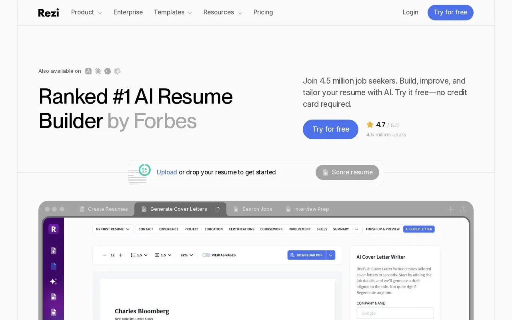Screen dimensions: 512x320
Task: Click hero Try for free button
Action: 330,129
